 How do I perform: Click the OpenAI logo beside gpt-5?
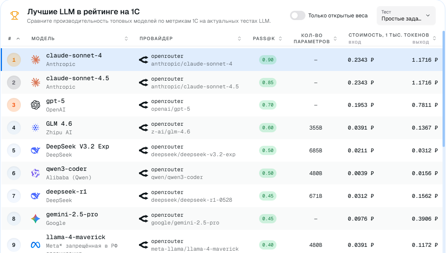(36, 105)
